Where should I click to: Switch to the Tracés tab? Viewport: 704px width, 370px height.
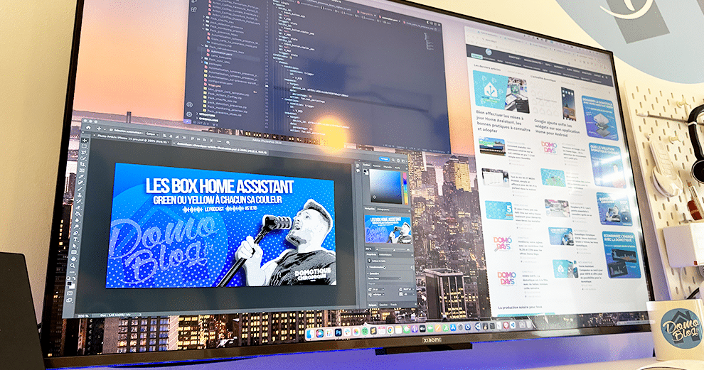393,304
